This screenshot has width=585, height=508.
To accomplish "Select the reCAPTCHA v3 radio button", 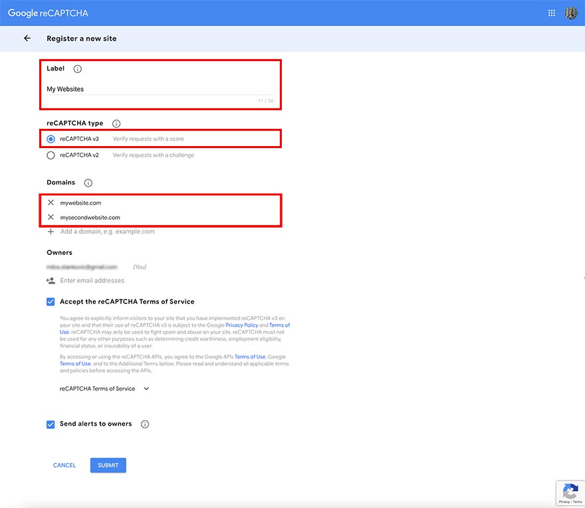I will [51, 139].
